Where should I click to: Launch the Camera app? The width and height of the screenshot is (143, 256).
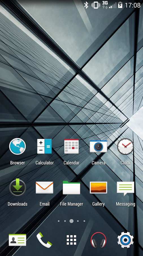tap(98, 146)
